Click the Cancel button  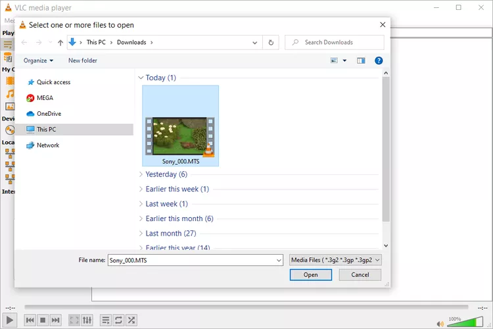pyautogui.click(x=360, y=275)
